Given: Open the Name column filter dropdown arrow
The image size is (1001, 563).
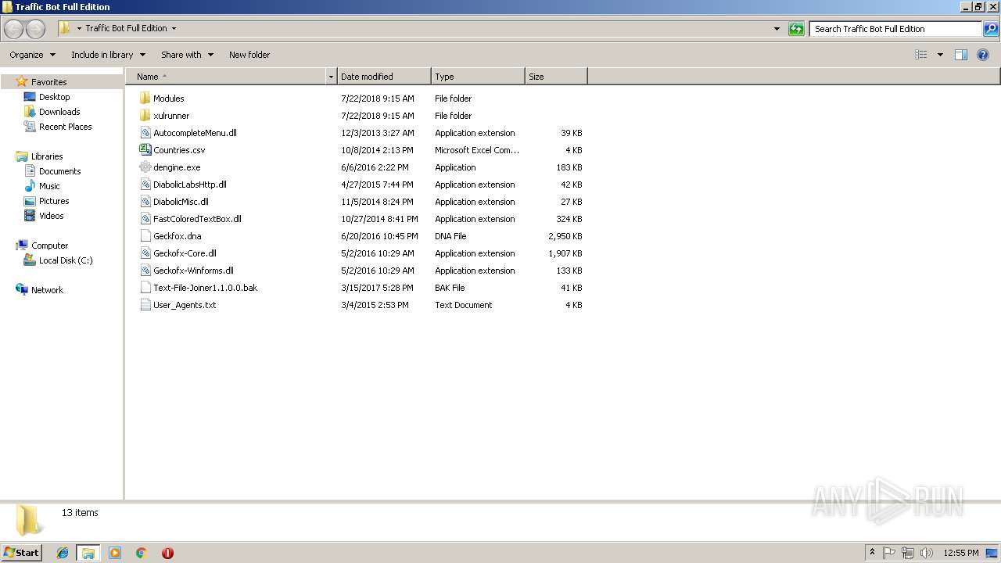Looking at the screenshot, I should [x=331, y=77].
